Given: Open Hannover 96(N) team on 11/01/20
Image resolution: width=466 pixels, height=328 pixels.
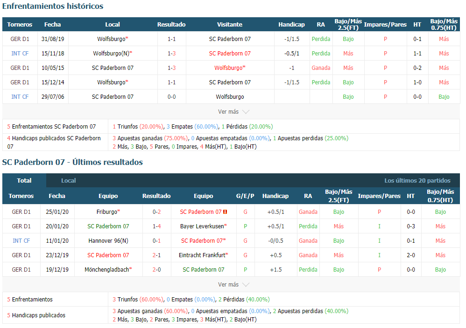Looking at the screenshot, I should pyautogui.click(x=108, y=241).
